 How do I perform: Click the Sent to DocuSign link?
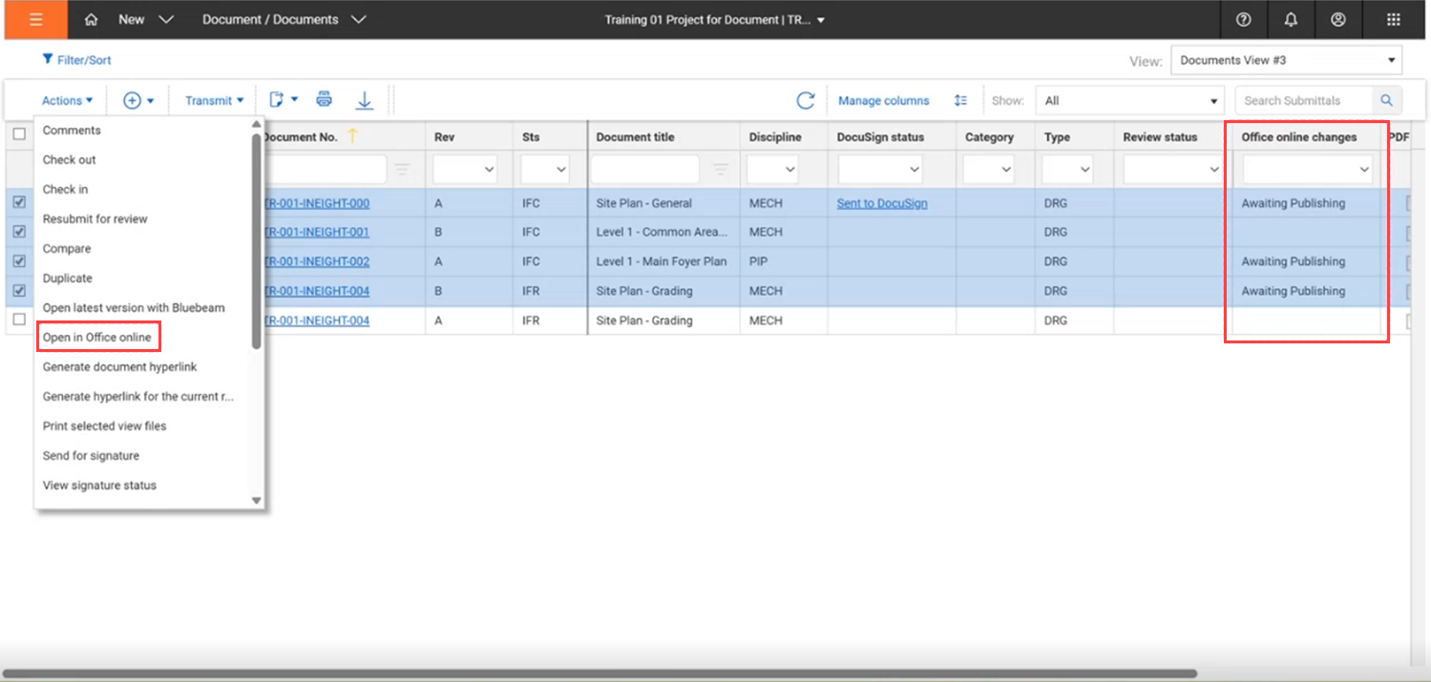point(881,203)
